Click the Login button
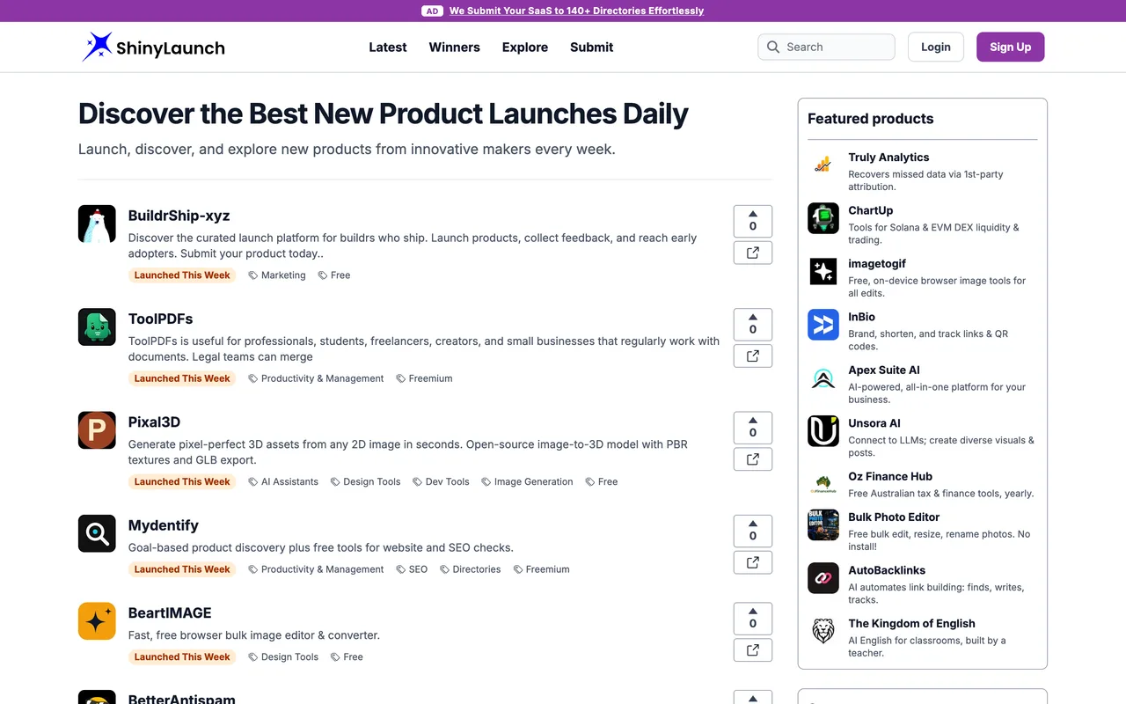Screen dimensions: 1126x704 (936, 47)
